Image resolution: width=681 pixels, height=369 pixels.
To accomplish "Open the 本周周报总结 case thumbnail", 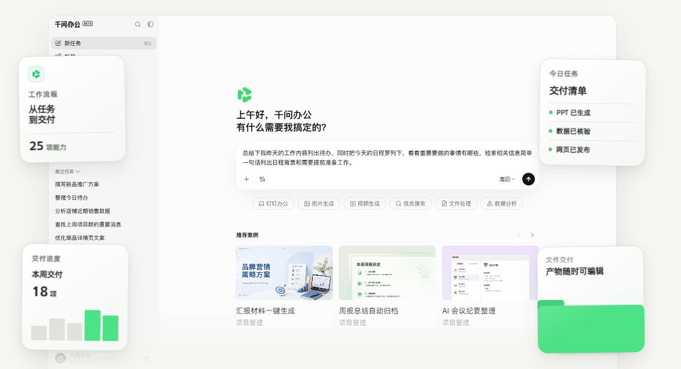I will click(x=387, y=273).
